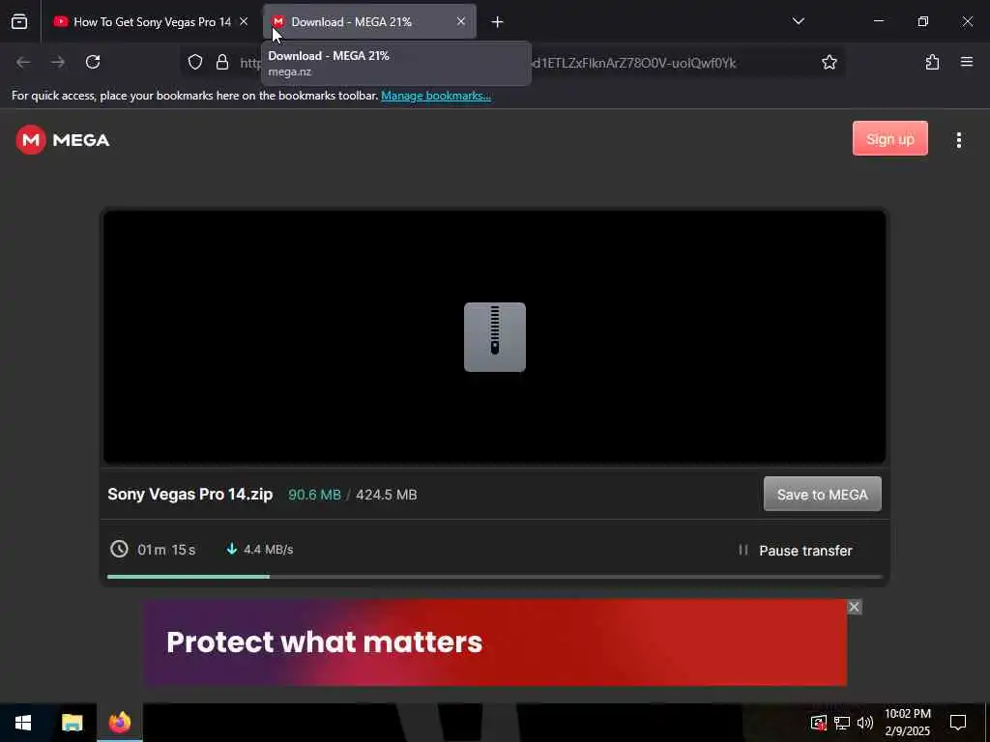Expand the list all tabs chevron
Image resolution: width=990 pixels, height=742 pixels.
[798, 21]
